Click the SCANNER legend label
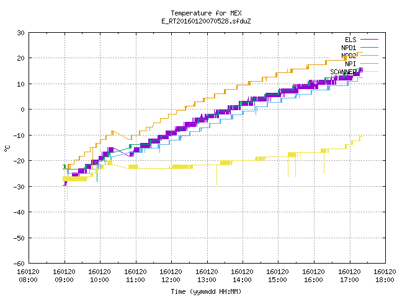 pos(343,72)
